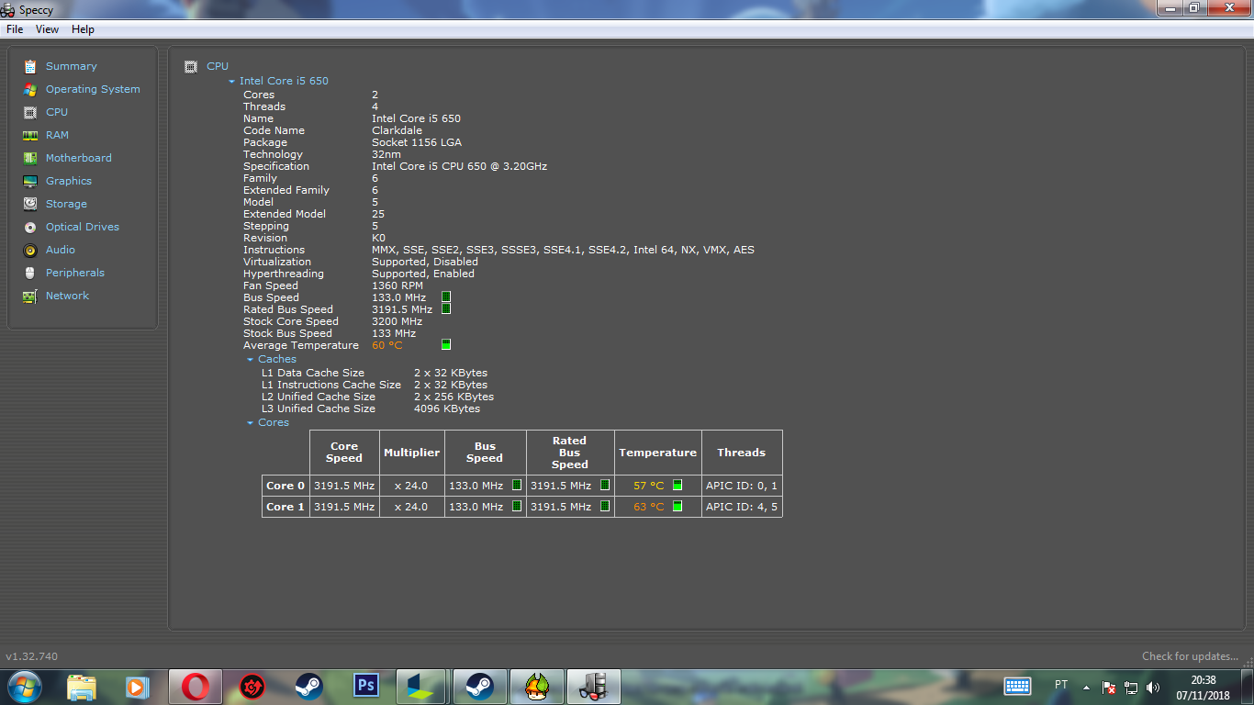Open the Action Center flag icon
The width and height of the screenshot is (1254, 705).
[1109, 687]
